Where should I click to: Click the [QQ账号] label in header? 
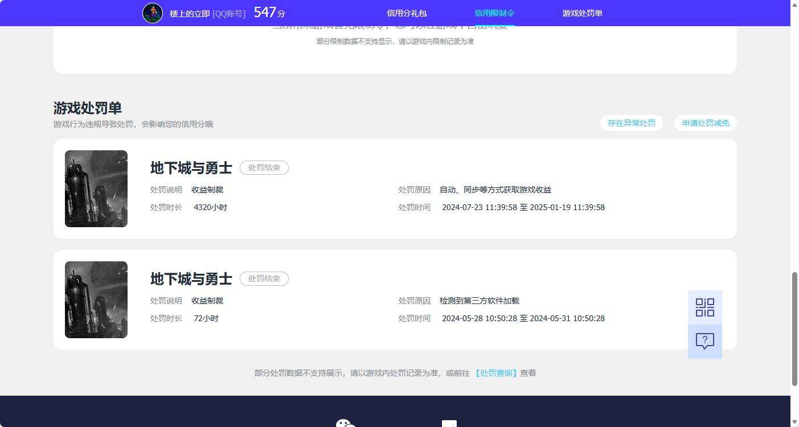tap(229, 13)
